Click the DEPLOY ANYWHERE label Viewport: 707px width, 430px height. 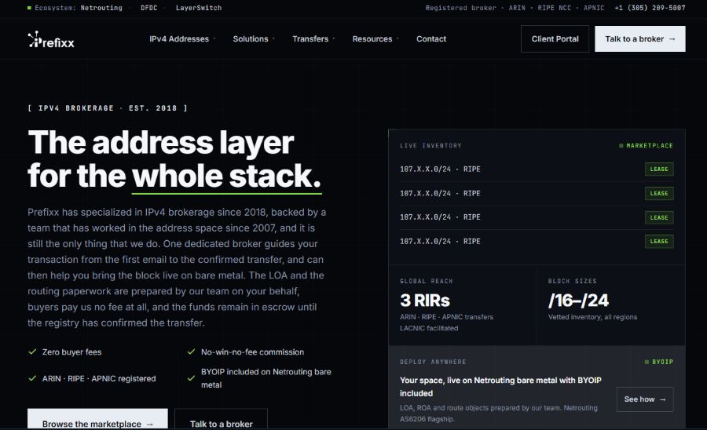point(433,362)
